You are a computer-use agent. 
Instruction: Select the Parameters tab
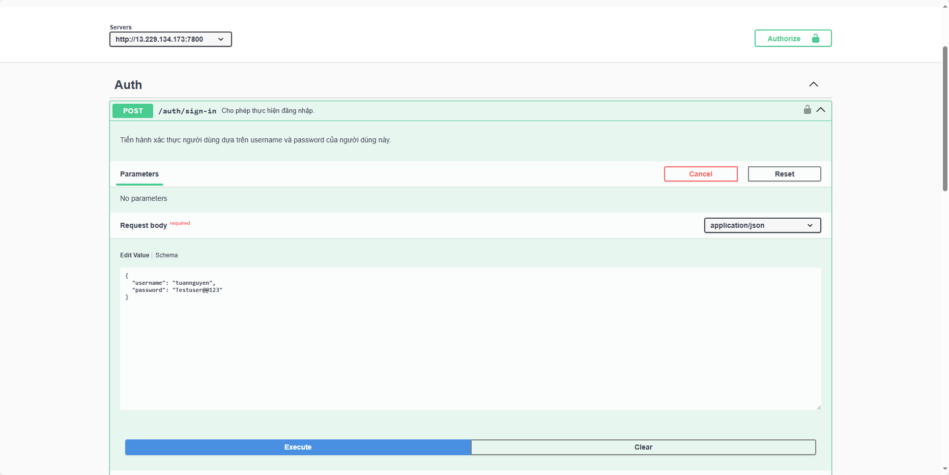(139, 174)
